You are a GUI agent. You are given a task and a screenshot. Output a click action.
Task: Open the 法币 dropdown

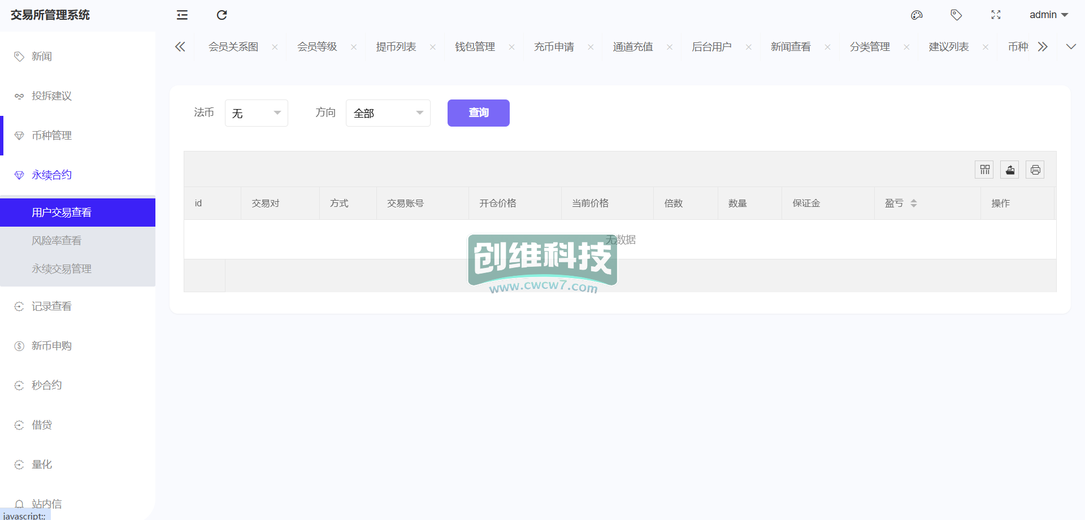point(257,113)
